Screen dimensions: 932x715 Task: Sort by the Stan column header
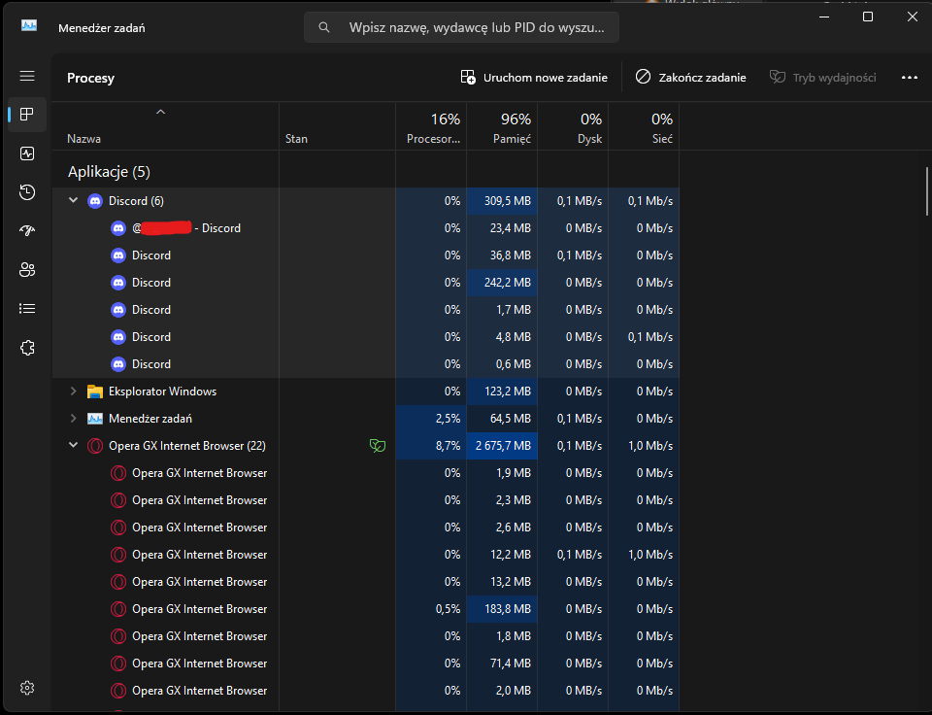point(337,126)
